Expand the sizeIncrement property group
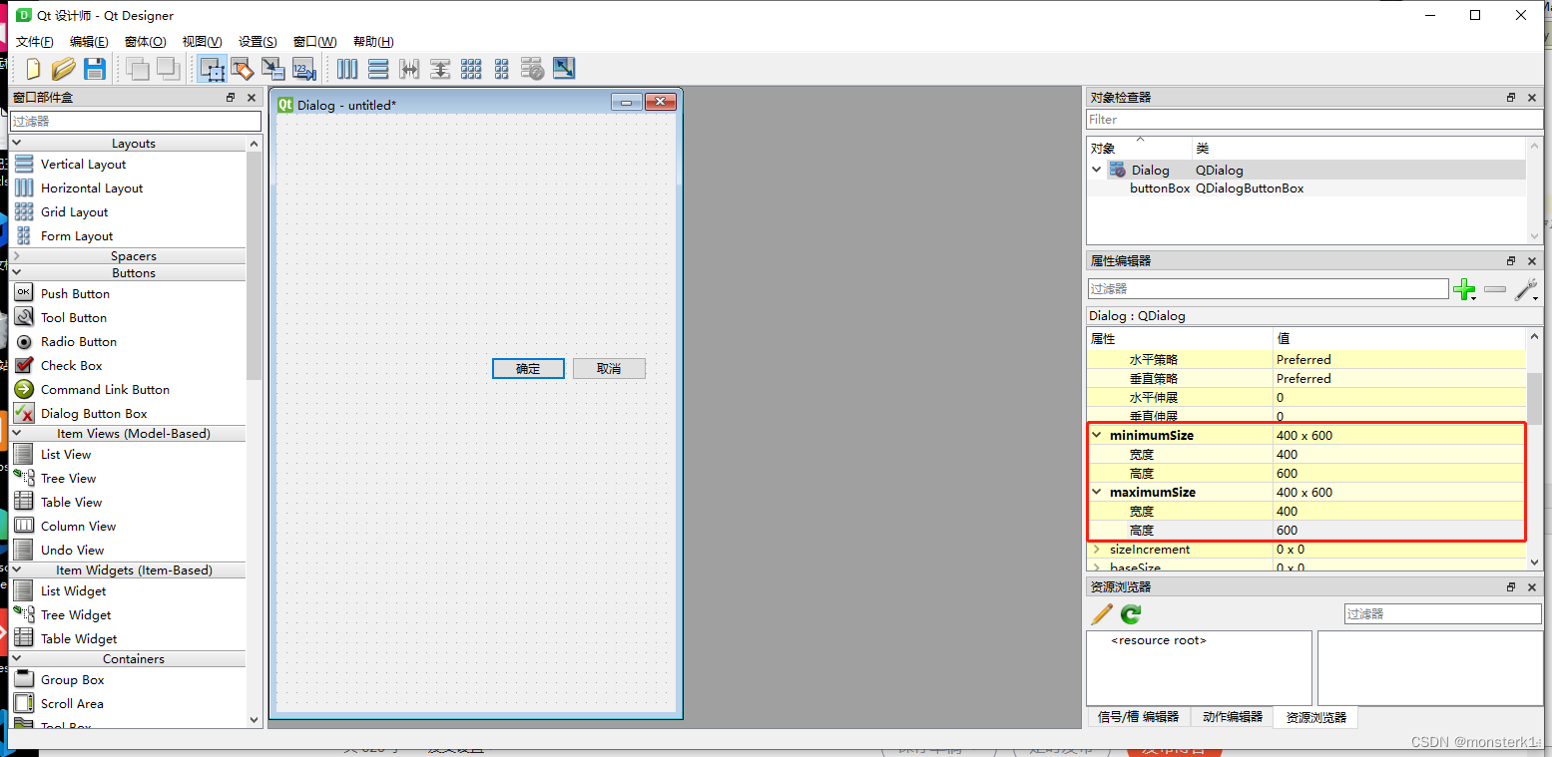Image resolution: width=1552 pixels, height=757 pixels. pos(1097,549)
